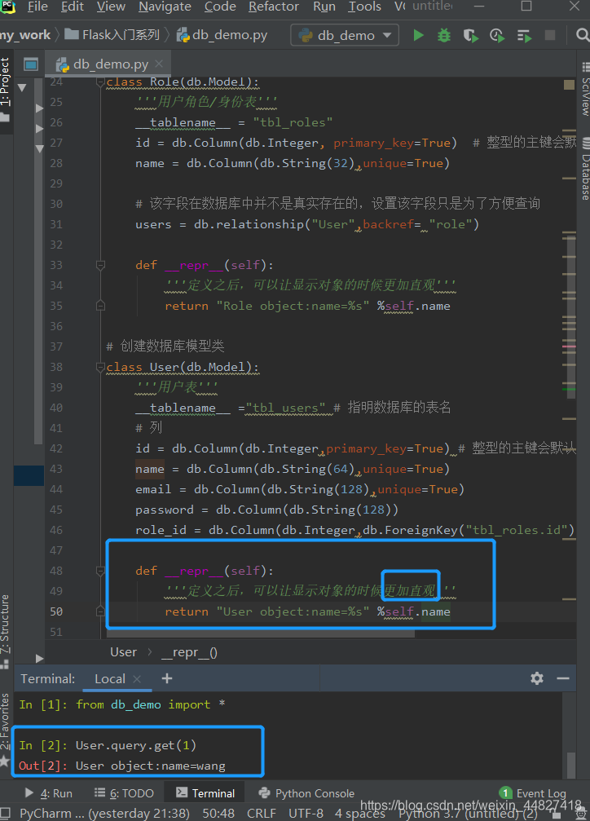Open the Event Log

532,793
